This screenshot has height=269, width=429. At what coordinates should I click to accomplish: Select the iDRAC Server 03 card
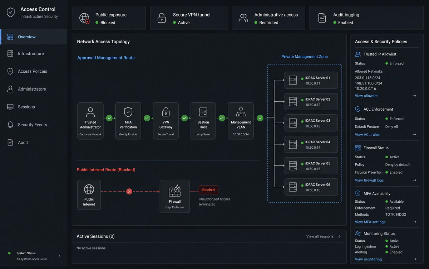[x=311, y=123]
